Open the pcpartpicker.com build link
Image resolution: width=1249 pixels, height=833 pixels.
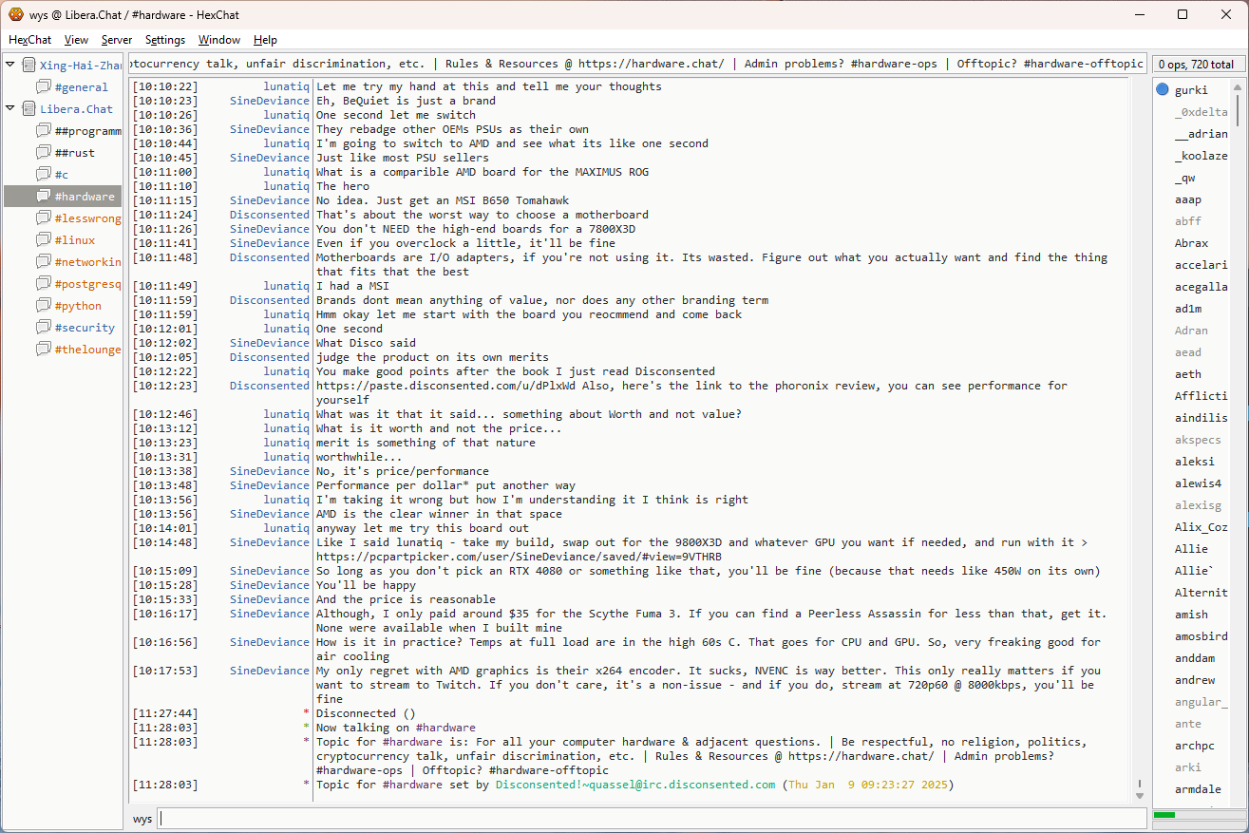point(518,557)
